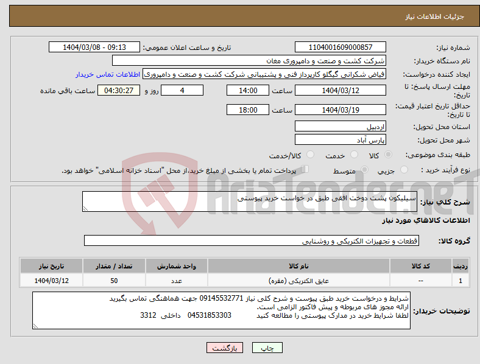Click the city field پارس آباد
This screenshot has width=480, height=364.
coord(340,139)
